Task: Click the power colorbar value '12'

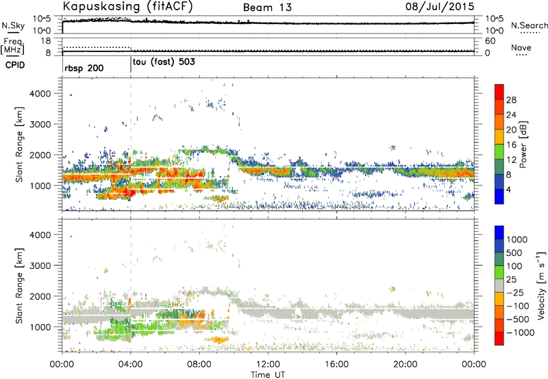Action: tap(511, 160)
